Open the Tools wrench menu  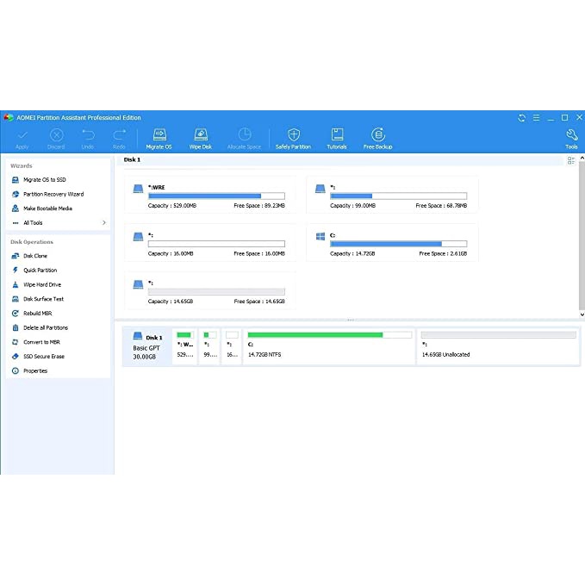click(x=571, y=138)
